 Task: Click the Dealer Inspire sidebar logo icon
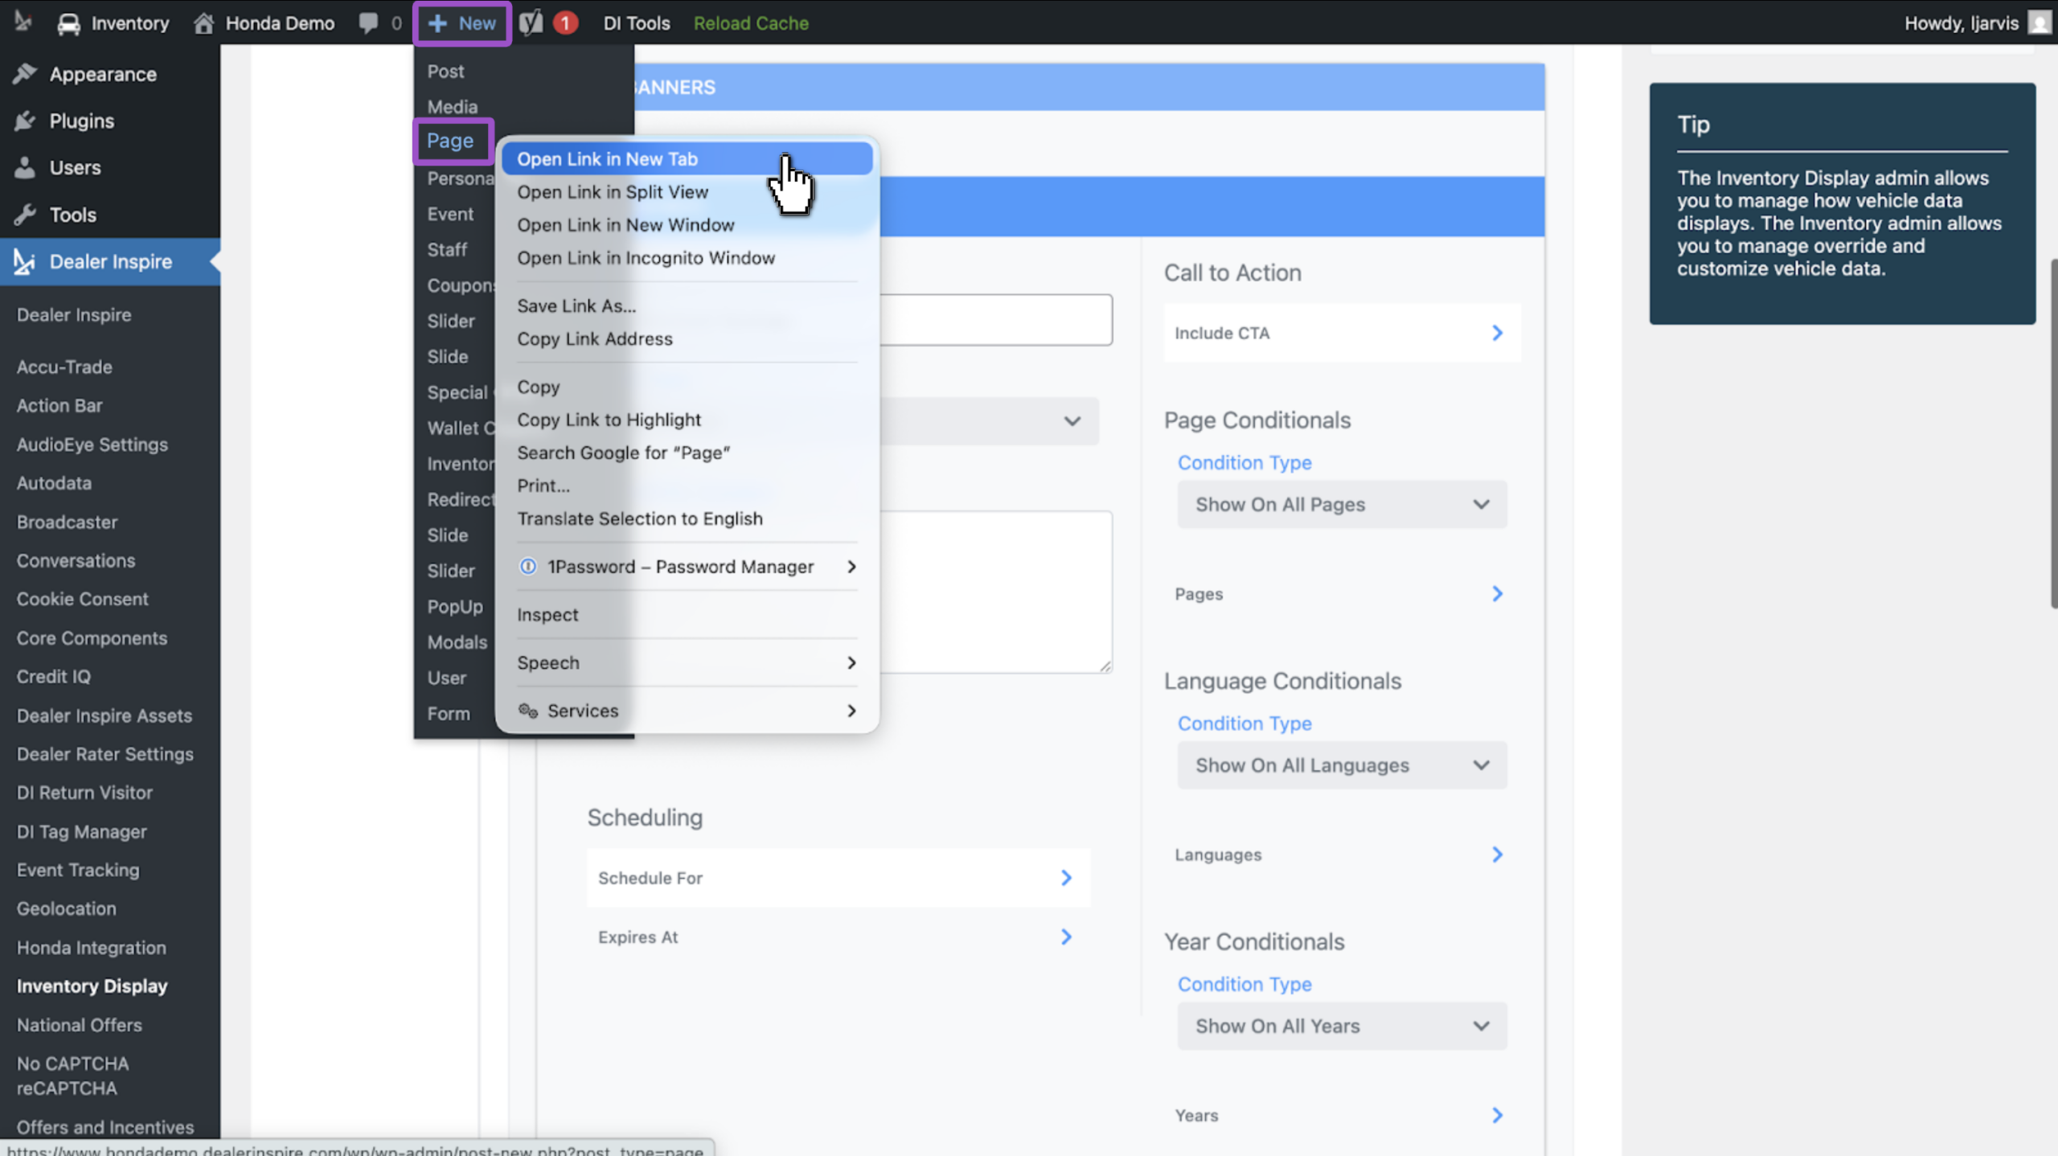coord(25,261)
